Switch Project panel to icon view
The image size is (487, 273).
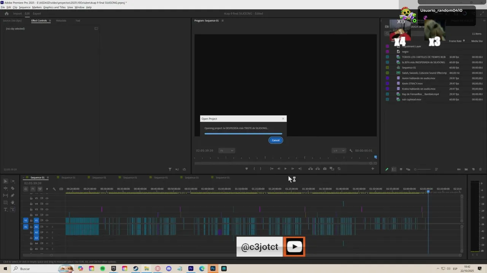click(401, 169)
